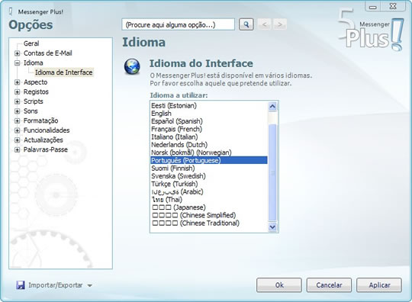The image size is (412, 302).
Task: Select Funcionalidades in the options tree
Action: [47, 130]
